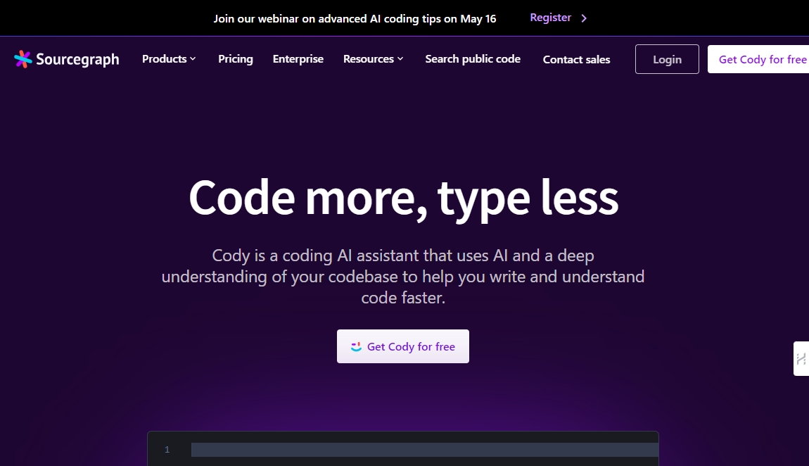Image resolution: width=809 pixels, height=466 pixels.
Task: Expand the Resources dropdown menu
Action: pos(373,59)
